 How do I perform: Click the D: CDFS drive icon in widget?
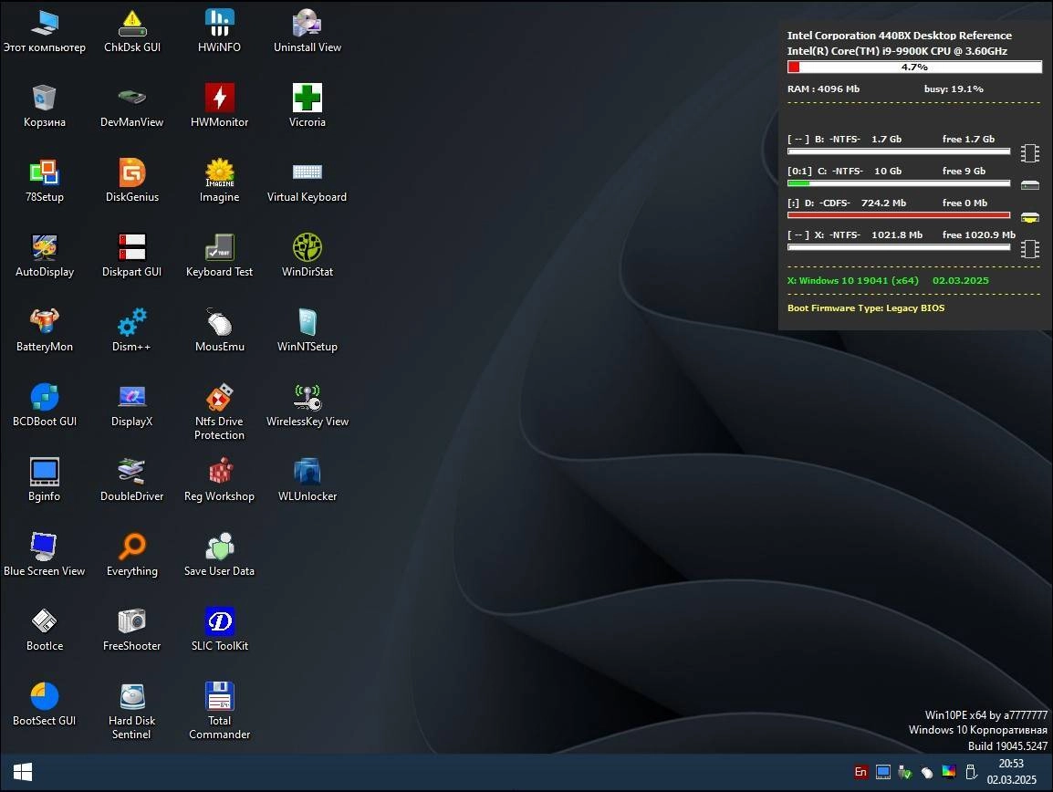coord(1029,217)
